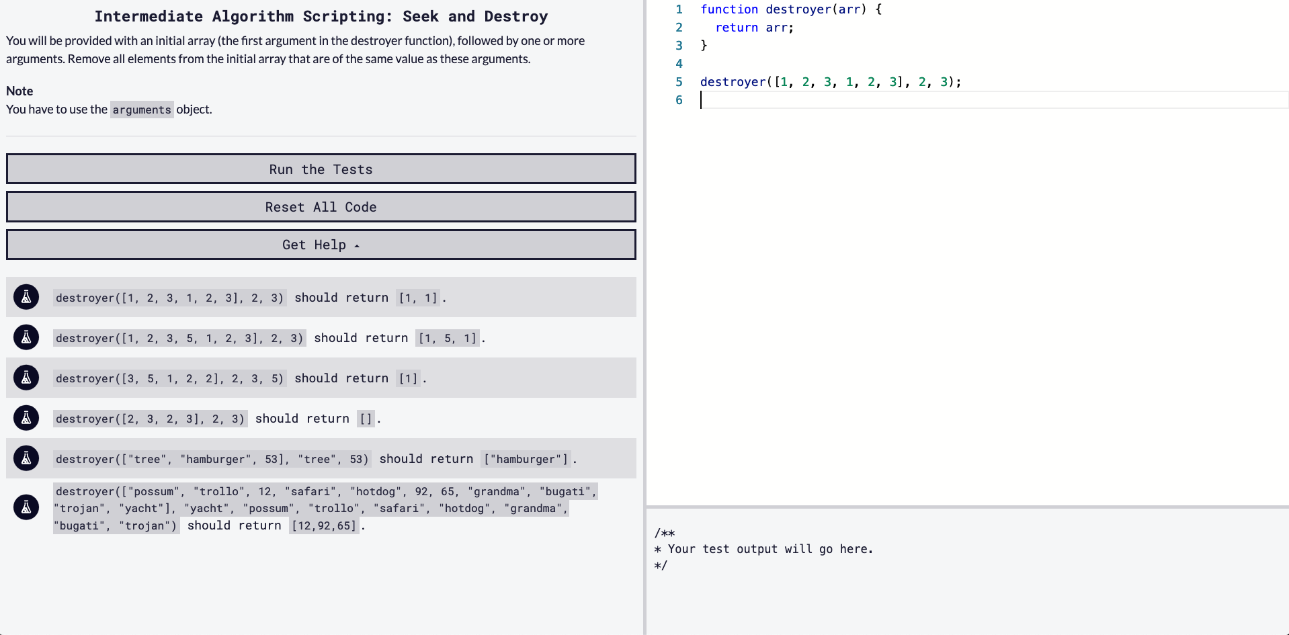Click flask icon for the hamburger test
The height and width of the screenshot is (635, 1289).
pos(26,458)
